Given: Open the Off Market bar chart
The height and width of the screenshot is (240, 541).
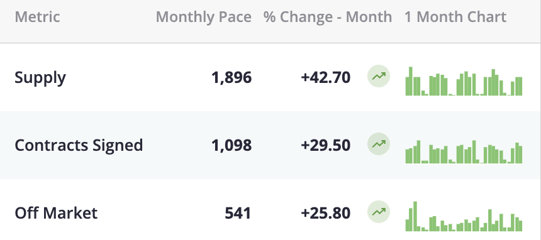Looking at the screenshot, I should tap(464, 216).
